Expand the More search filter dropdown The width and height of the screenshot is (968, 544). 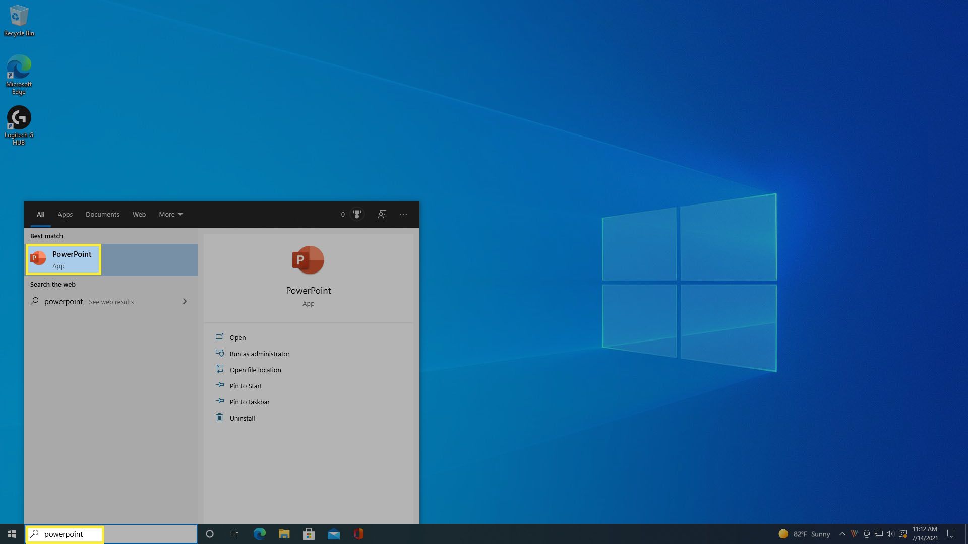pyautogui.click(x=169, y=214)
